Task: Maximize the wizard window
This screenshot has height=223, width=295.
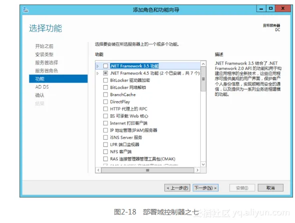Action: [x=270, y=8]
